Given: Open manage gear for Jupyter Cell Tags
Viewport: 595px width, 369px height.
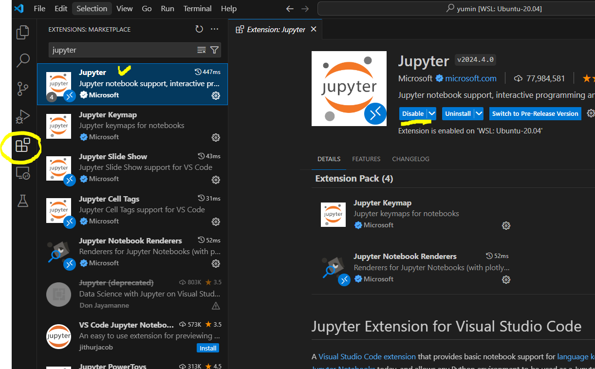Looking at the screenshot, I should pyautogui.click(x=216, y=221).
